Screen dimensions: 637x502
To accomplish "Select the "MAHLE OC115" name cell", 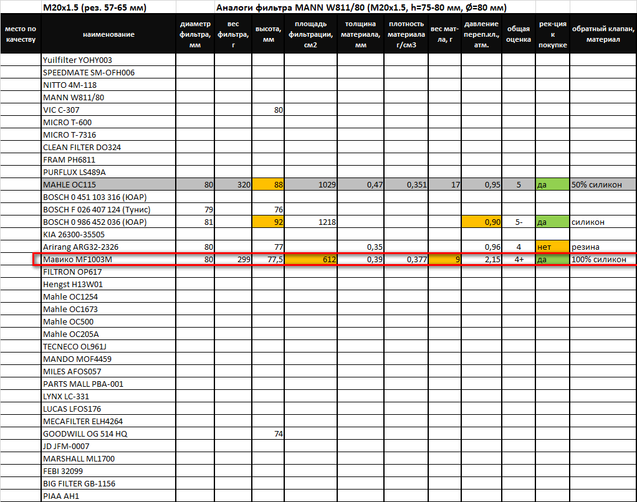I will (108, 184).
